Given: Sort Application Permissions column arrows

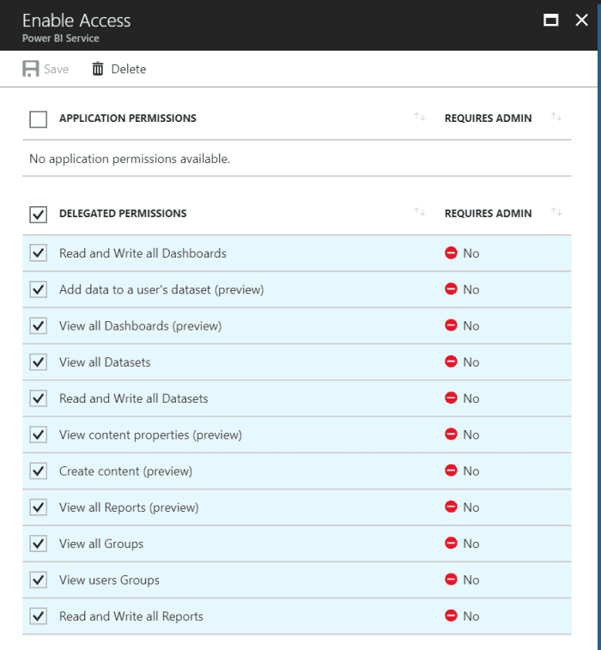Looking at the screenshot, I should tap(420, 118).
